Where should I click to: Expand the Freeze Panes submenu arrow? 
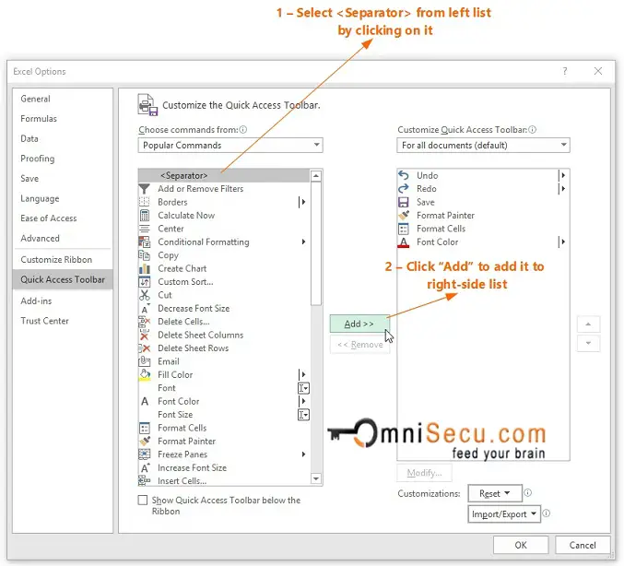(303, 454)
